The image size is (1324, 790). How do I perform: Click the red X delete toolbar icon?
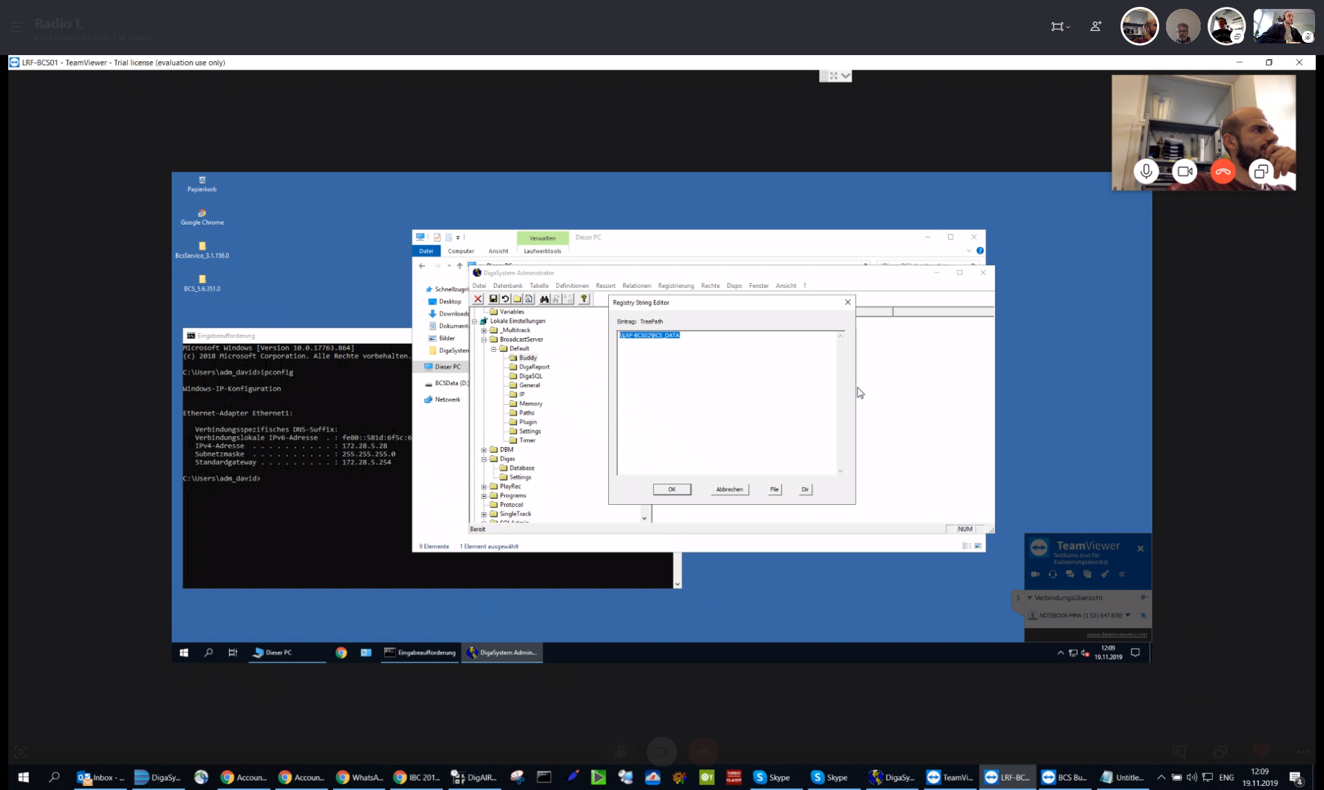coord(478,299)
